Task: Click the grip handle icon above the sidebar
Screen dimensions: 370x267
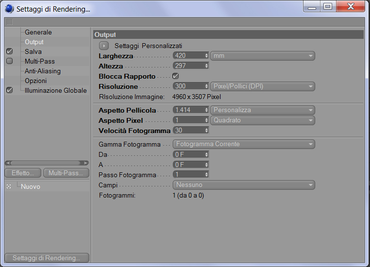Action: pyautogui.click(x=9, y=22)
